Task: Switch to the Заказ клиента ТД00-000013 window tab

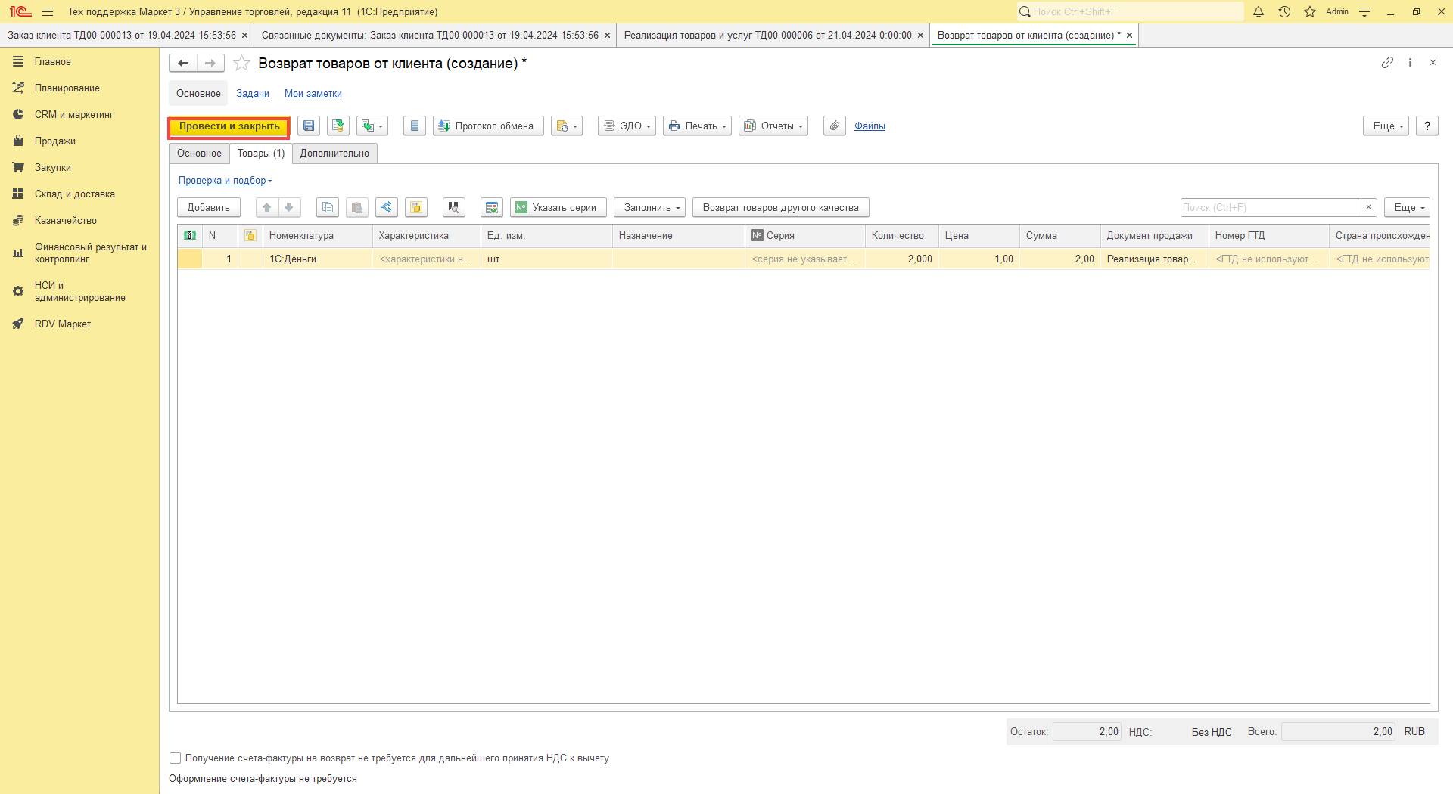Action: (x=122, y=36)
